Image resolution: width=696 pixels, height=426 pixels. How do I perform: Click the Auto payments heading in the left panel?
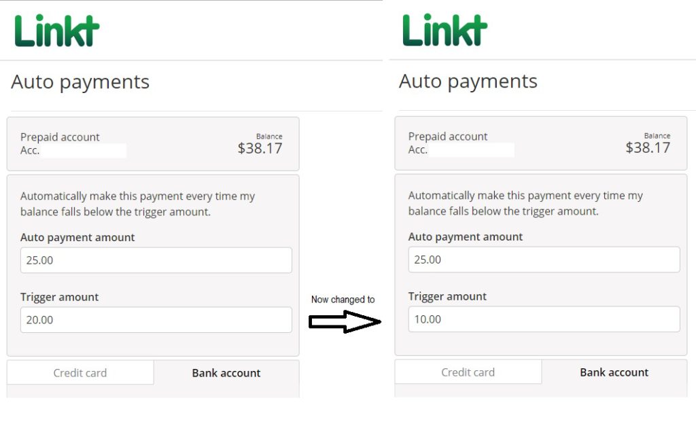(80, 82)
